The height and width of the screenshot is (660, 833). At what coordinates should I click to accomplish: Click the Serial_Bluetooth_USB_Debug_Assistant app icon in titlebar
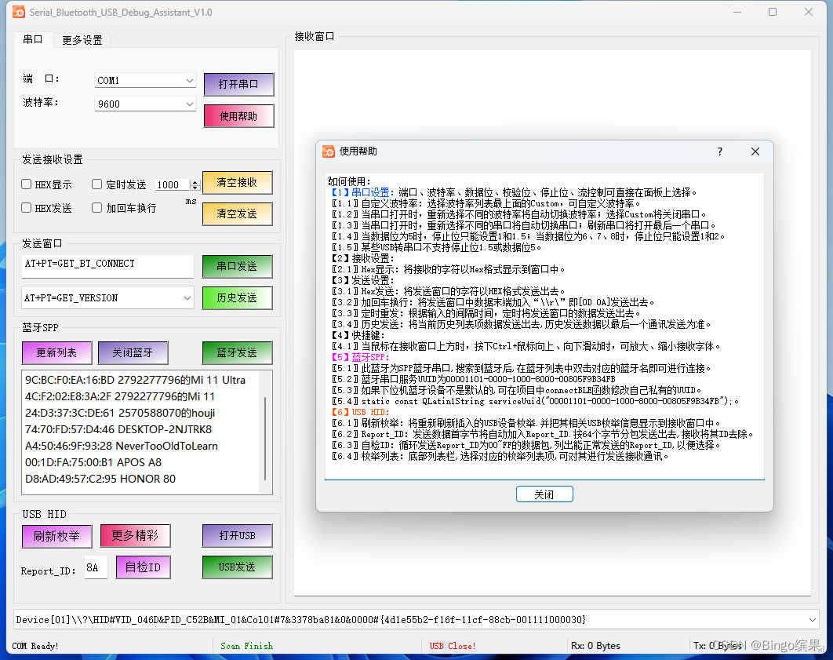click(17, 12)
